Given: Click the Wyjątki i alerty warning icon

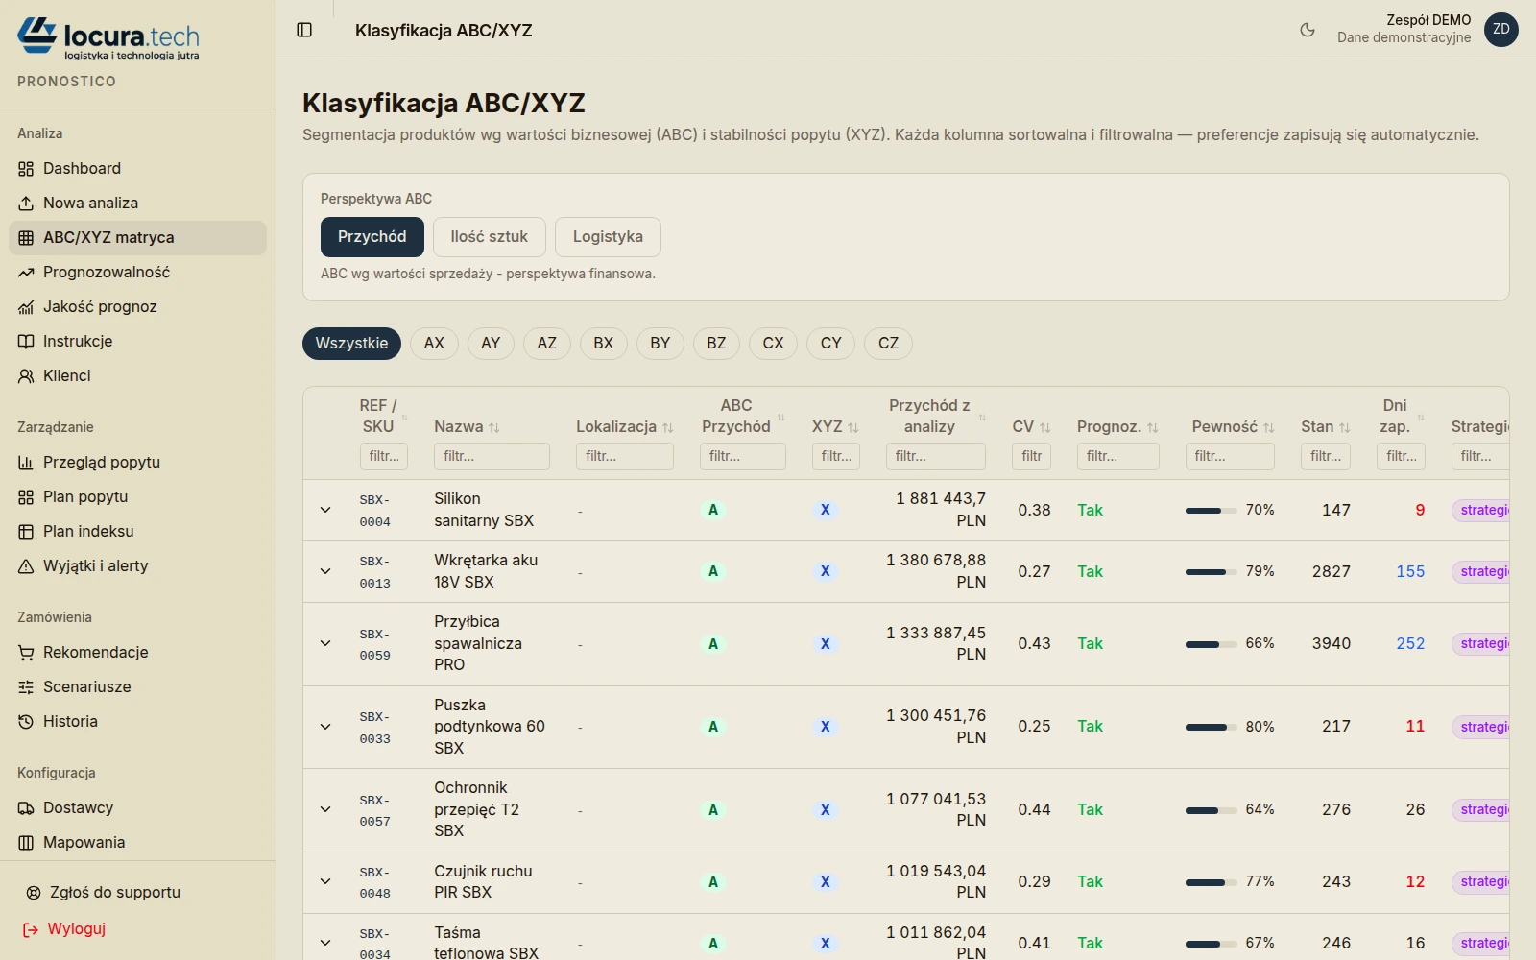Looking at the screenshot, I should click(26, 566).
